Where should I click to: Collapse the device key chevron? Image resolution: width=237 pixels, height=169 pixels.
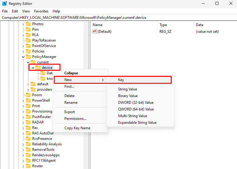point(33,68)
